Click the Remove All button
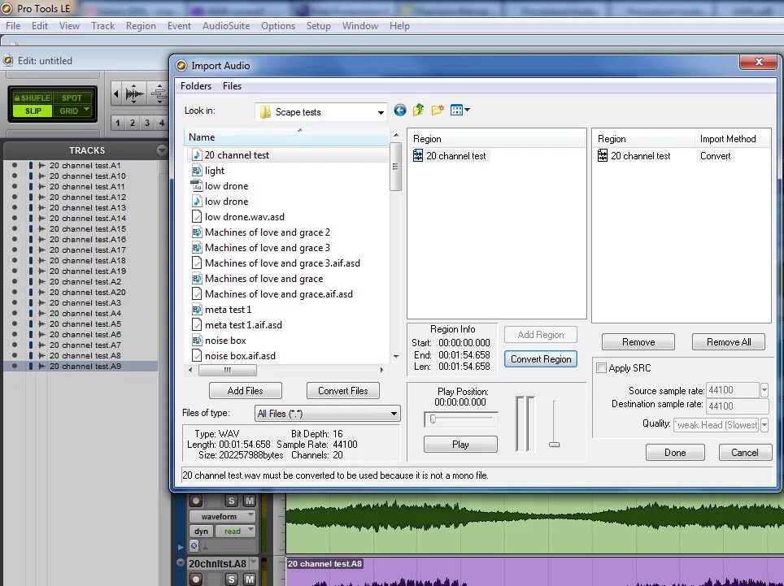This screenshot has width=784, height=586. (729, 342)
